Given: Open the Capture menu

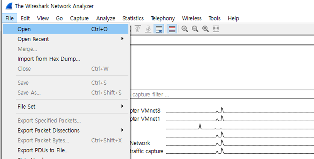Looking at the screenshot, I should click(x=79, y=18).
